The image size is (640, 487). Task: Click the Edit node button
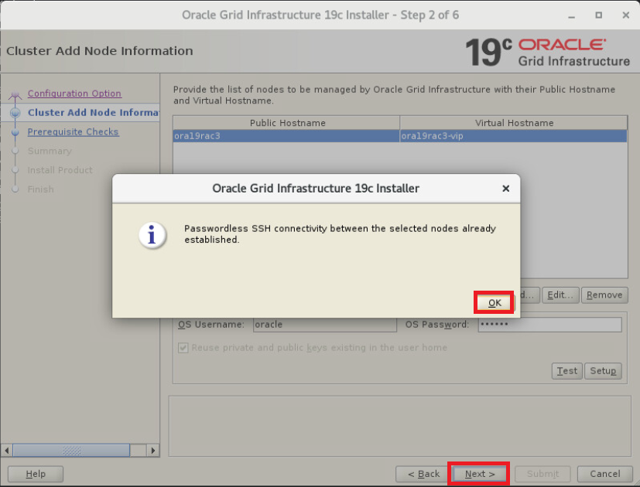pyautogui.click(x=560, y=295)
